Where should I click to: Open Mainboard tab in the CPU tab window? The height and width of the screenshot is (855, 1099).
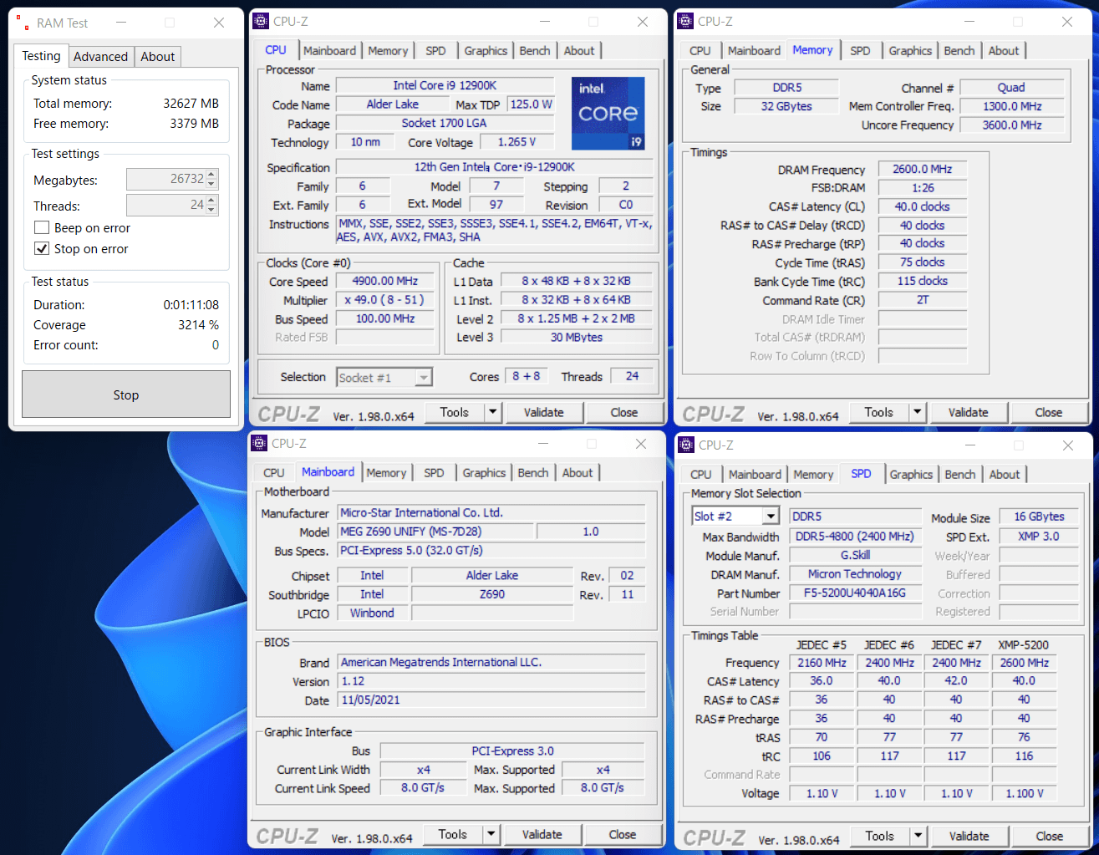click(x=329, y=51)
